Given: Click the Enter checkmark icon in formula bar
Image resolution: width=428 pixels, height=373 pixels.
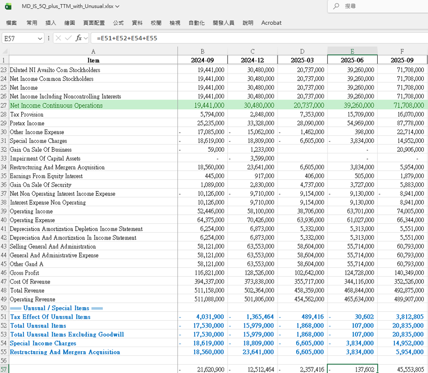Looking at the screenshot, I should point(68,38).
